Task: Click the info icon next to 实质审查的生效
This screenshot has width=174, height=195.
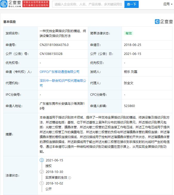Action: [70, 178]
